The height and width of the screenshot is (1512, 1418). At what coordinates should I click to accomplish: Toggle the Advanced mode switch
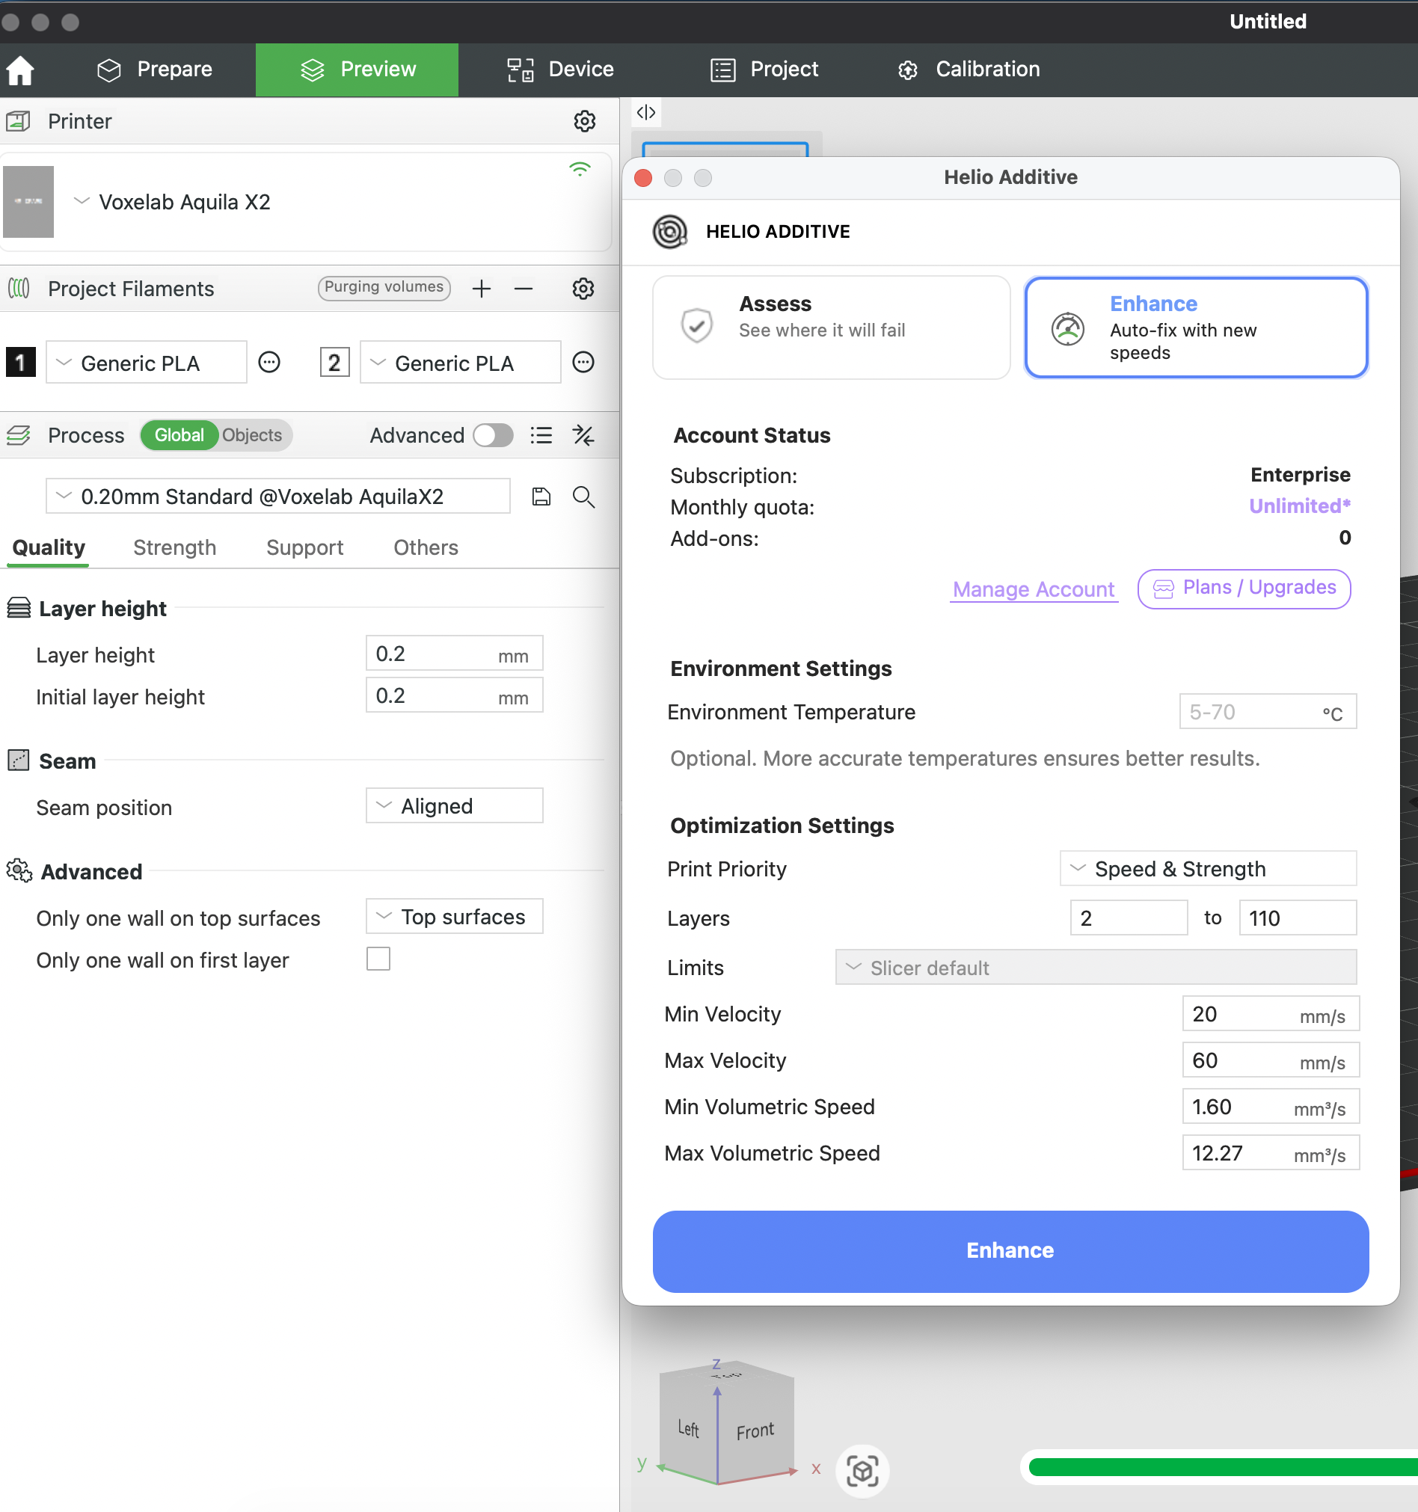tap(493, 435)
